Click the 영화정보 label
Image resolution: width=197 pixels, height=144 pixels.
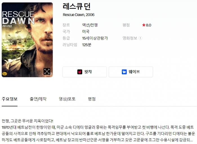(130, 38)
